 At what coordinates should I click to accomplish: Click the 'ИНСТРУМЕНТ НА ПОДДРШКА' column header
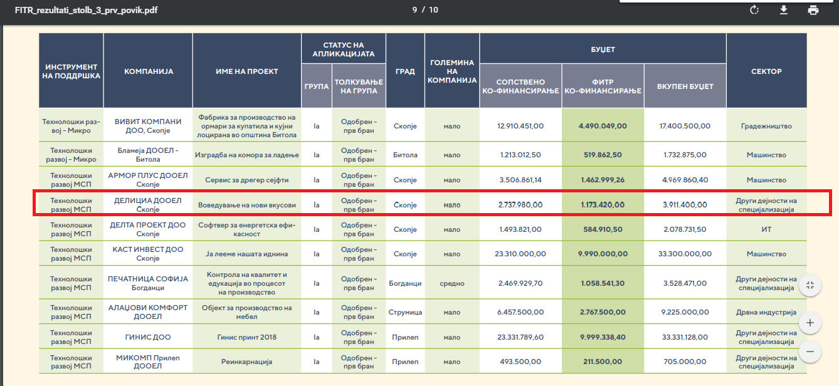pos(71,71)
